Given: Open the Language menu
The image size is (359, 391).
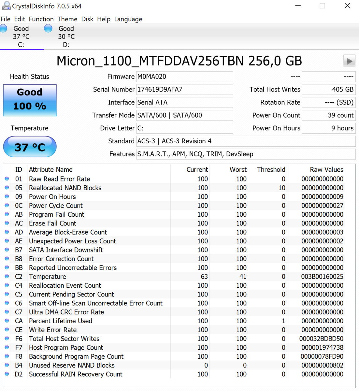Looking at the screenshot, I should point(128,19).
